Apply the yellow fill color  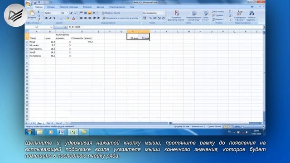point(68,18)
